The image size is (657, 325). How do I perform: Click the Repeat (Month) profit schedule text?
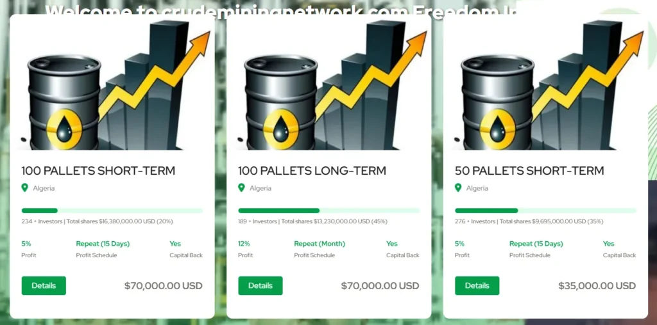[320, 244]
